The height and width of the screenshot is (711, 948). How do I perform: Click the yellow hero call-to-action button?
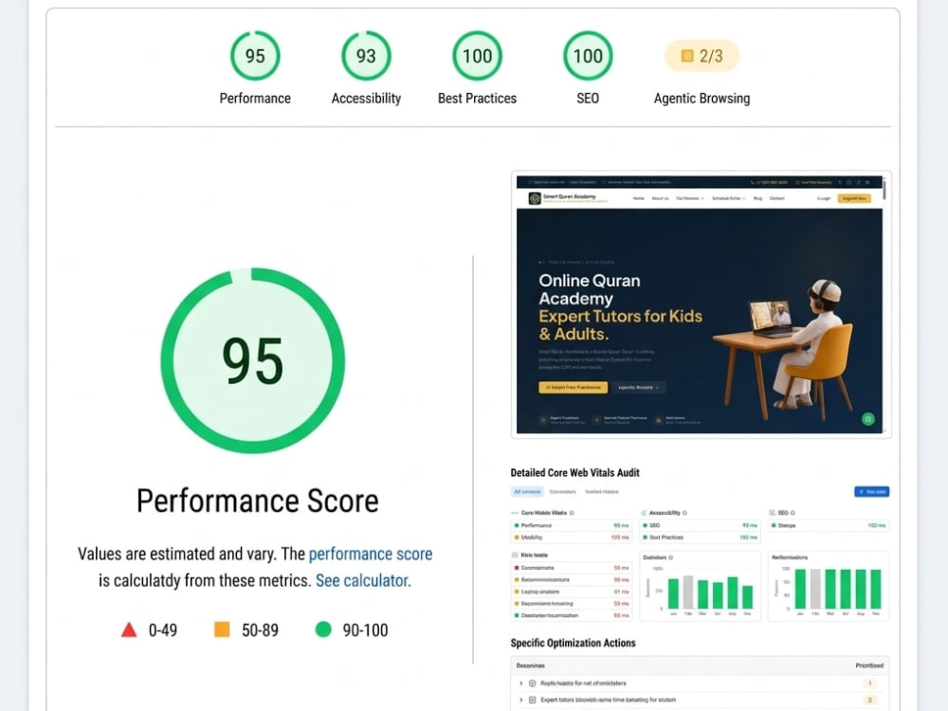[x=574, y=387]
